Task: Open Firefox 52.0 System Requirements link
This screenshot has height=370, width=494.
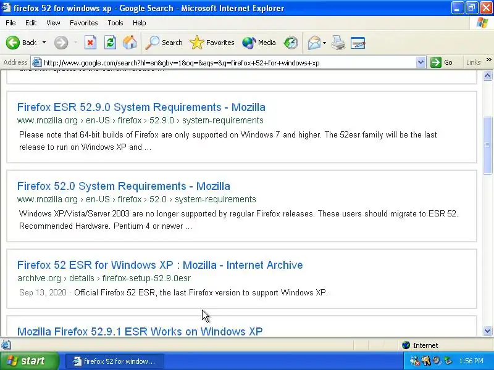Action: (x=124, y=186)
